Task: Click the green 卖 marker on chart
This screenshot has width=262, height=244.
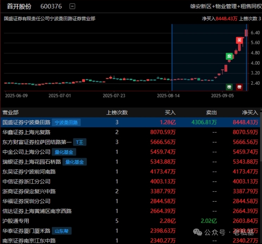Action: [229, 56]
